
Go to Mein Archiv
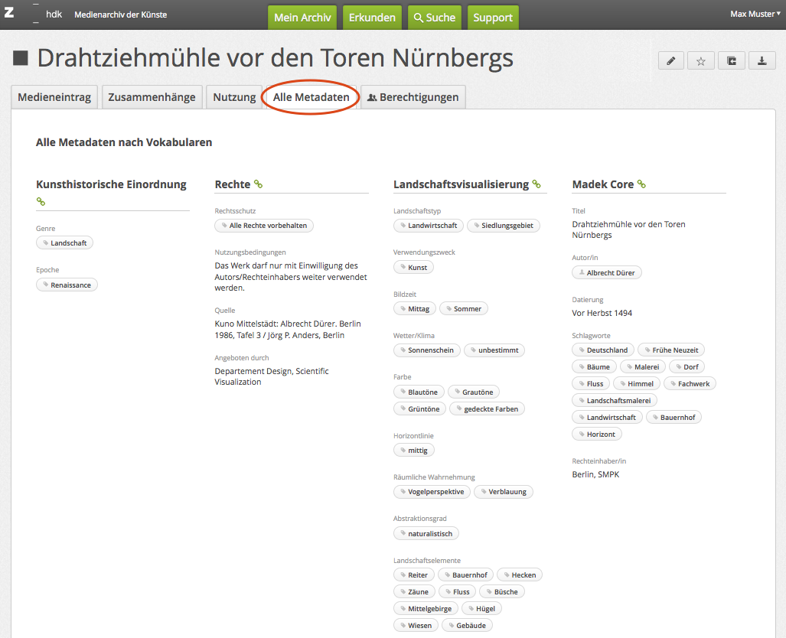coord(302,18)
